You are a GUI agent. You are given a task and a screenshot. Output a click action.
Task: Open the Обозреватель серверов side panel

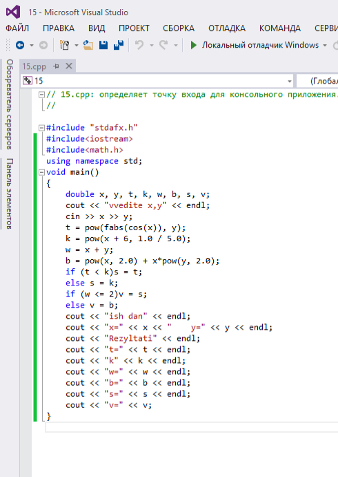10,104
